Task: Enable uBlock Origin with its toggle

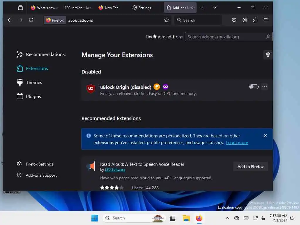Action: pyautogui.click(x=254, y=87)
